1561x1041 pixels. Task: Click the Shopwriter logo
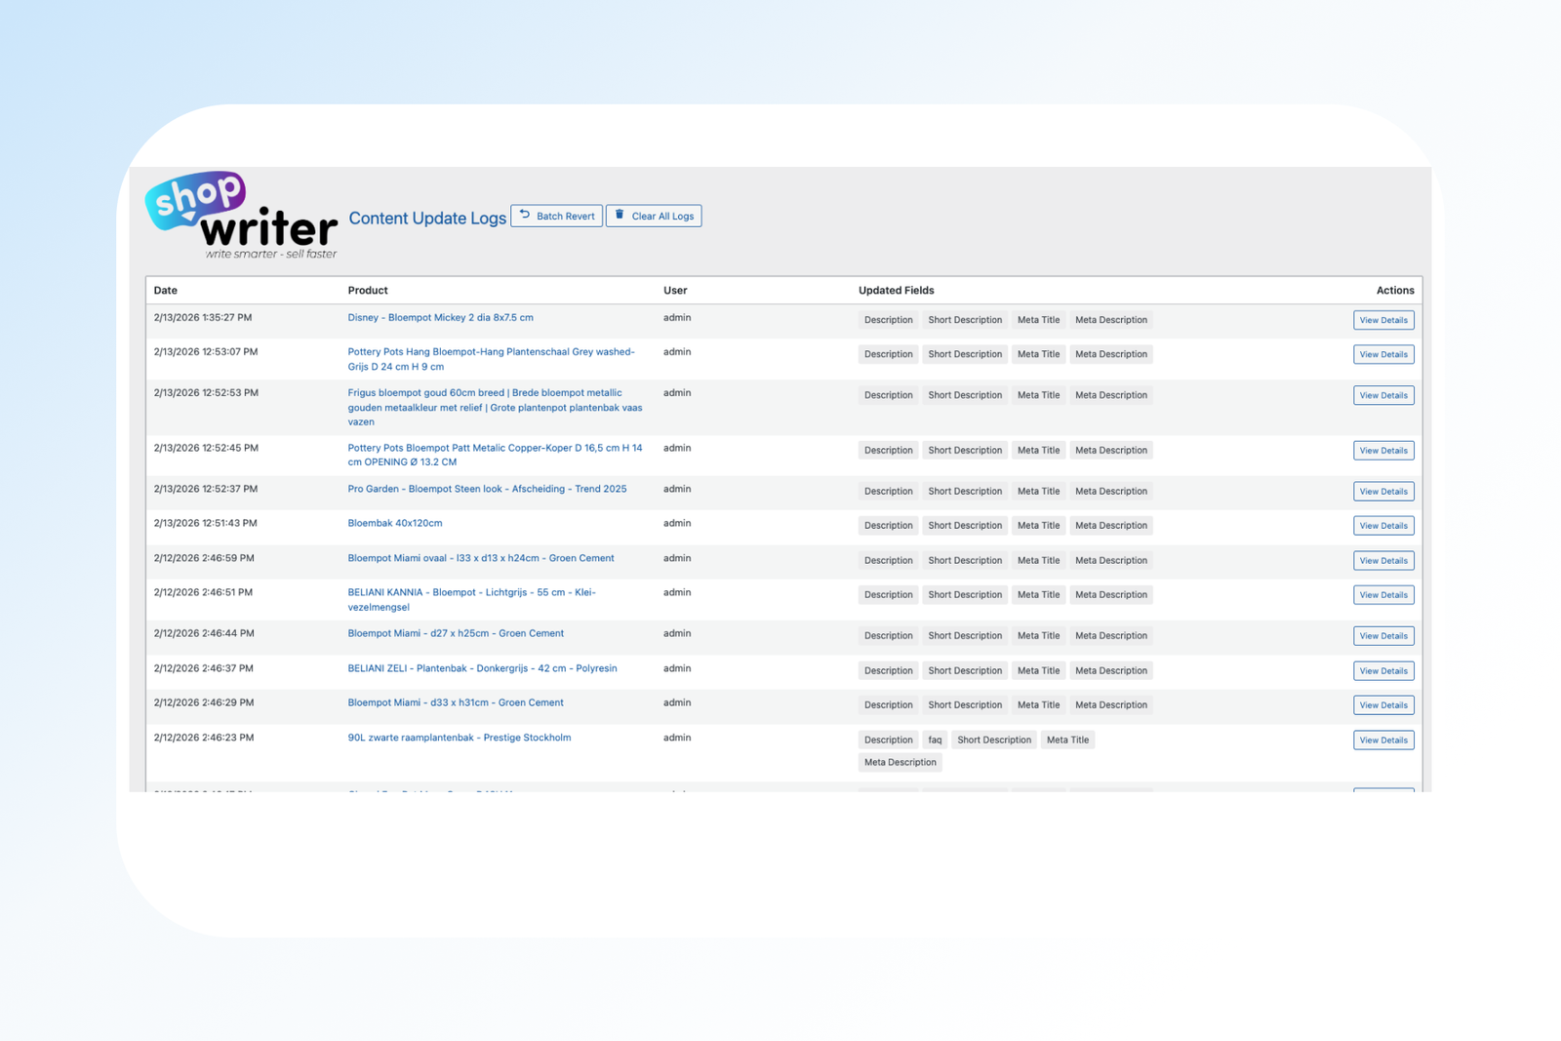coord(241,216)
